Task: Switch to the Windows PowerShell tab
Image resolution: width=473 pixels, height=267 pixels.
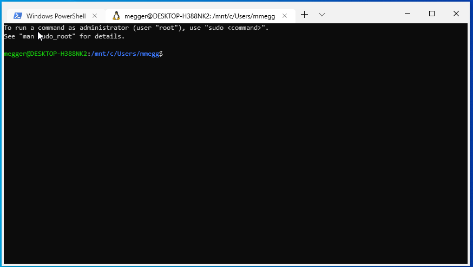Action: 55,16
